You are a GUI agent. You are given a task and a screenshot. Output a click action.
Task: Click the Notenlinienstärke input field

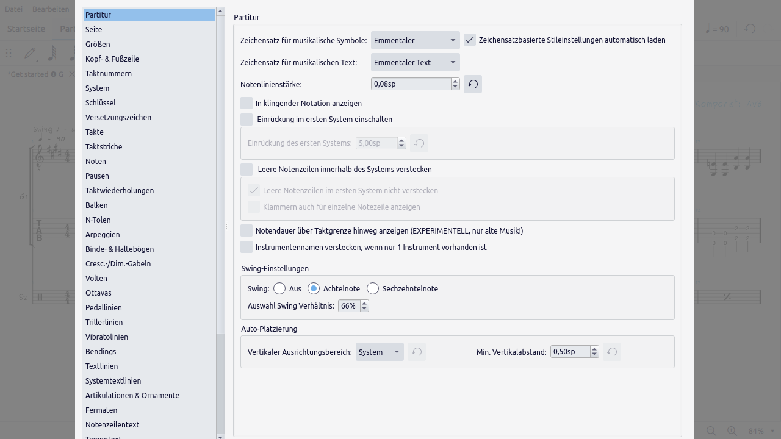(411, 84)
